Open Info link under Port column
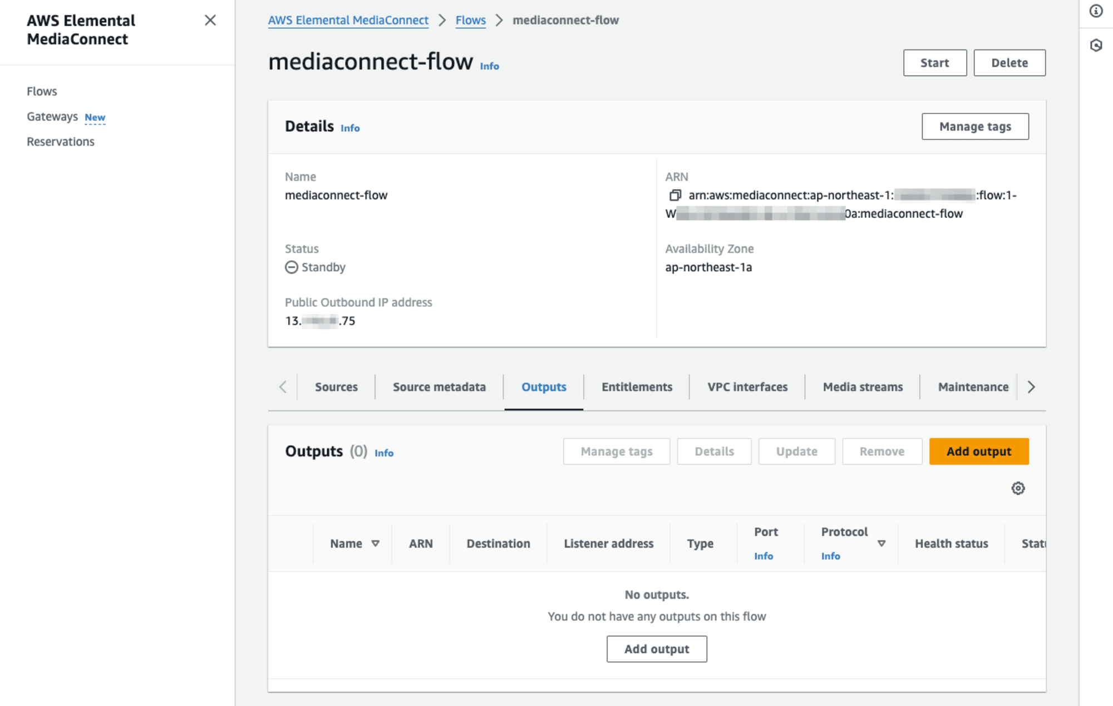The height and width of the screenshot is (706, 1113). coord(764,556)
